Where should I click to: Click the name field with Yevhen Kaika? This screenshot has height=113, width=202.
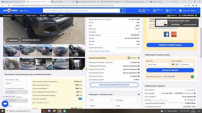(x=158, y=65)
